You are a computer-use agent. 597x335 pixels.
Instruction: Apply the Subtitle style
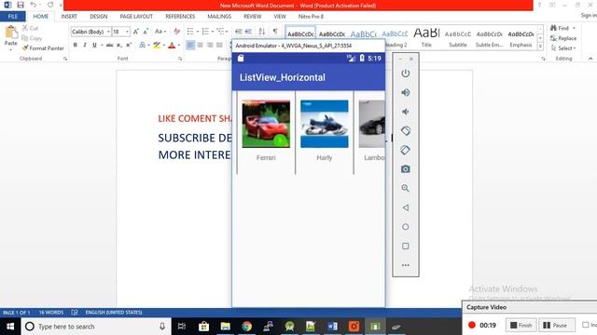(458, 37)
